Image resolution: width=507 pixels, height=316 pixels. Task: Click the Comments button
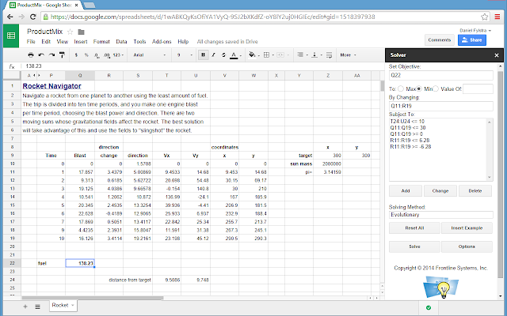[x=439, y=40]
